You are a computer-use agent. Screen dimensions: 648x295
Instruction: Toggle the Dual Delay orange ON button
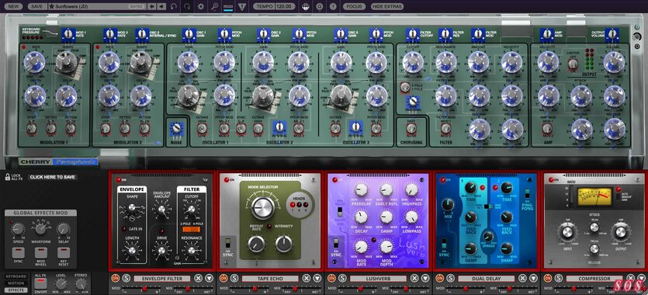[x=441, y=278]
